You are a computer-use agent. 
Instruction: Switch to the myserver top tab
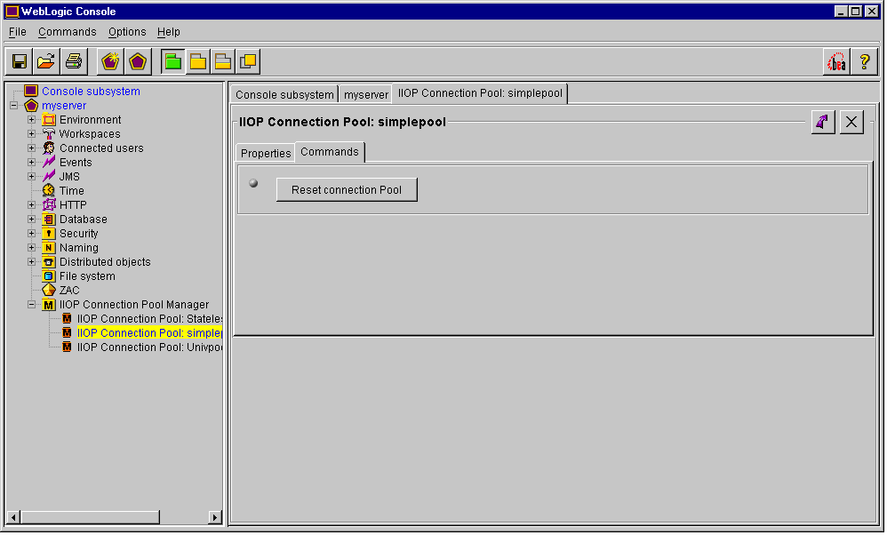point(366,94)
